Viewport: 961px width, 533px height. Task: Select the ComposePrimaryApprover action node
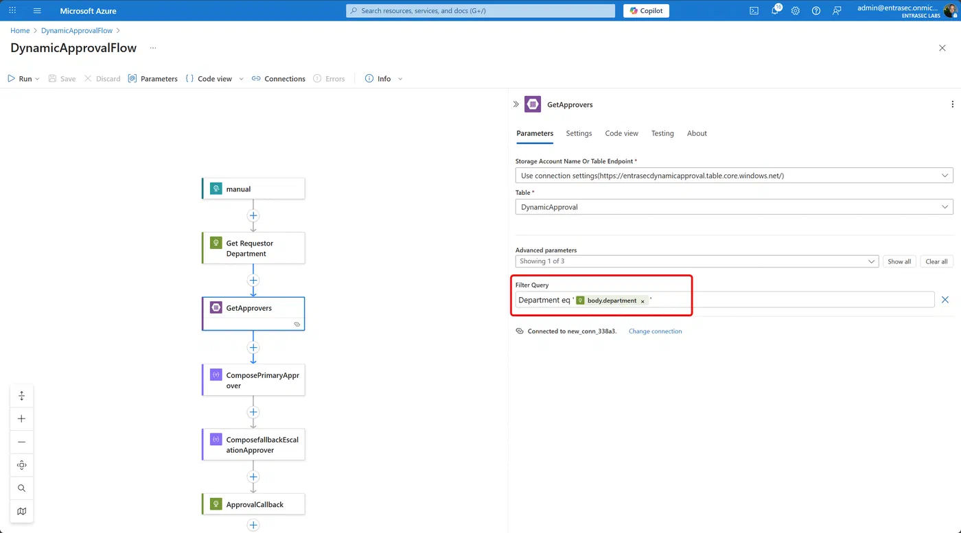coord(253,380)
